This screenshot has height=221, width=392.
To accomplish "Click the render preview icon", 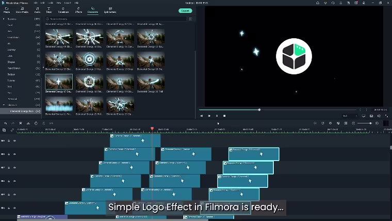I will click(x=315, y=123).
